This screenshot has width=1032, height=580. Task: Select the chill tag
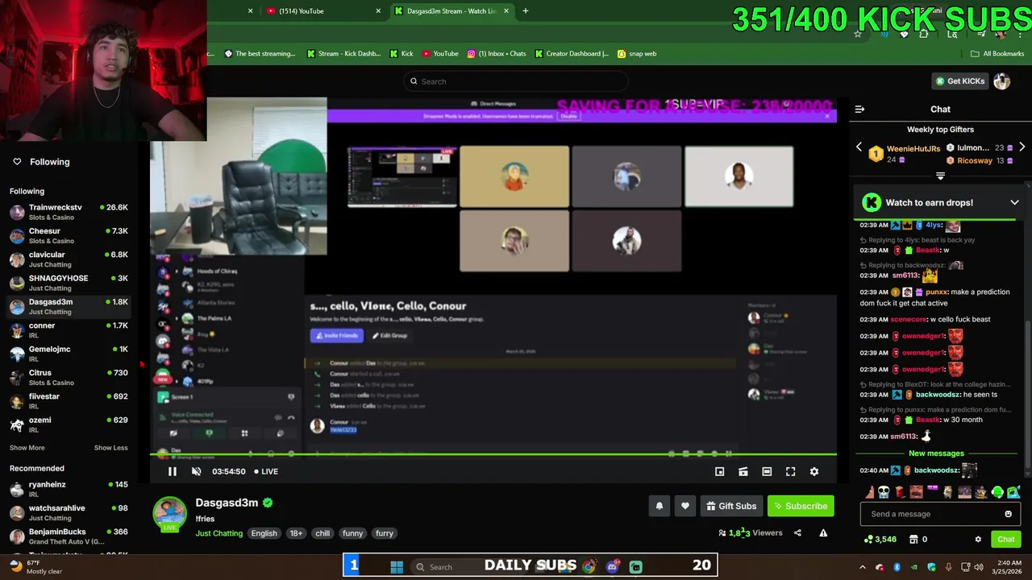pos(322,533)
